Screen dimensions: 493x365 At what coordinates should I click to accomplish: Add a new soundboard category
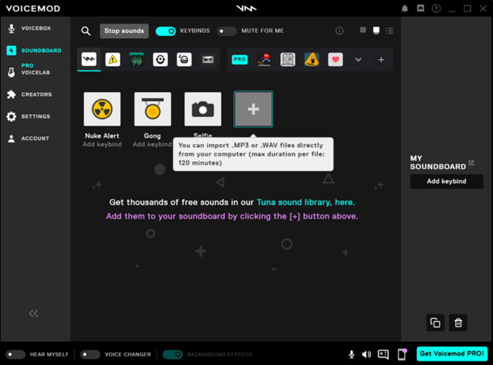[381, 60]
